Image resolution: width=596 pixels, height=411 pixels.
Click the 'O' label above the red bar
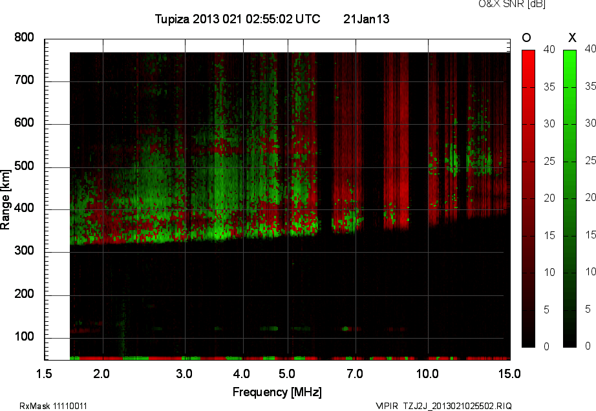pos(526,37)
